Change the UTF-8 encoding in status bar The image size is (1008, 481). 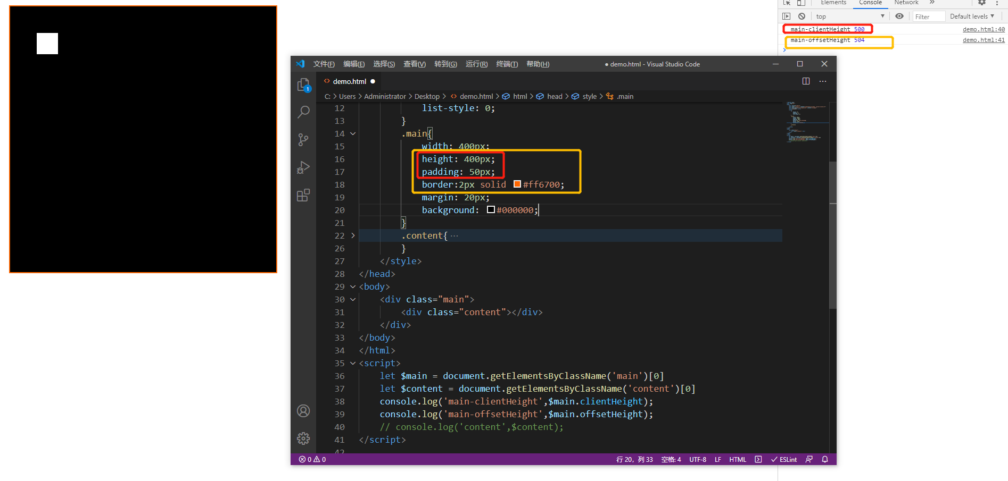pos(698,459)
